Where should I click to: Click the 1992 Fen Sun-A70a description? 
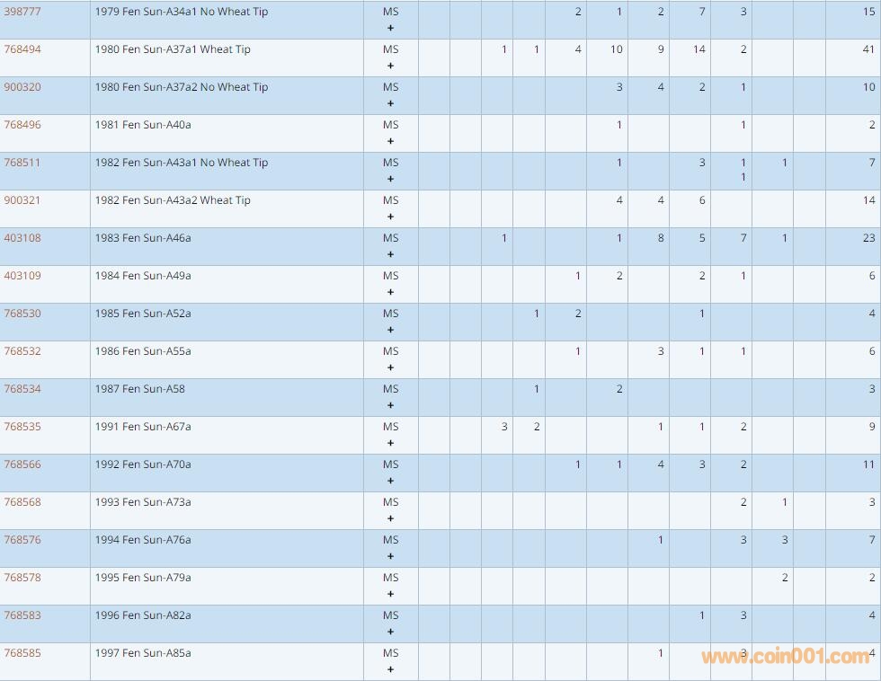click(143, 464)
